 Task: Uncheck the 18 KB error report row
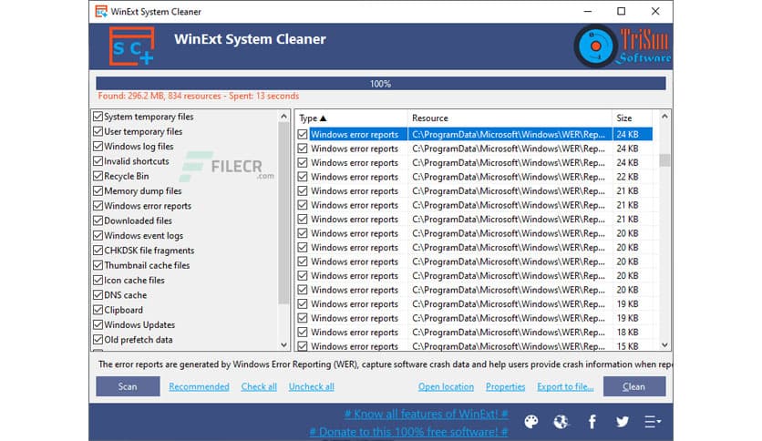pos(303,333)
